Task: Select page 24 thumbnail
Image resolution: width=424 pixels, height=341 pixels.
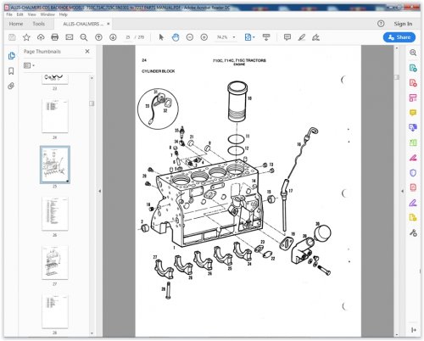Action: pyautogui.click(x=55, y=115)
